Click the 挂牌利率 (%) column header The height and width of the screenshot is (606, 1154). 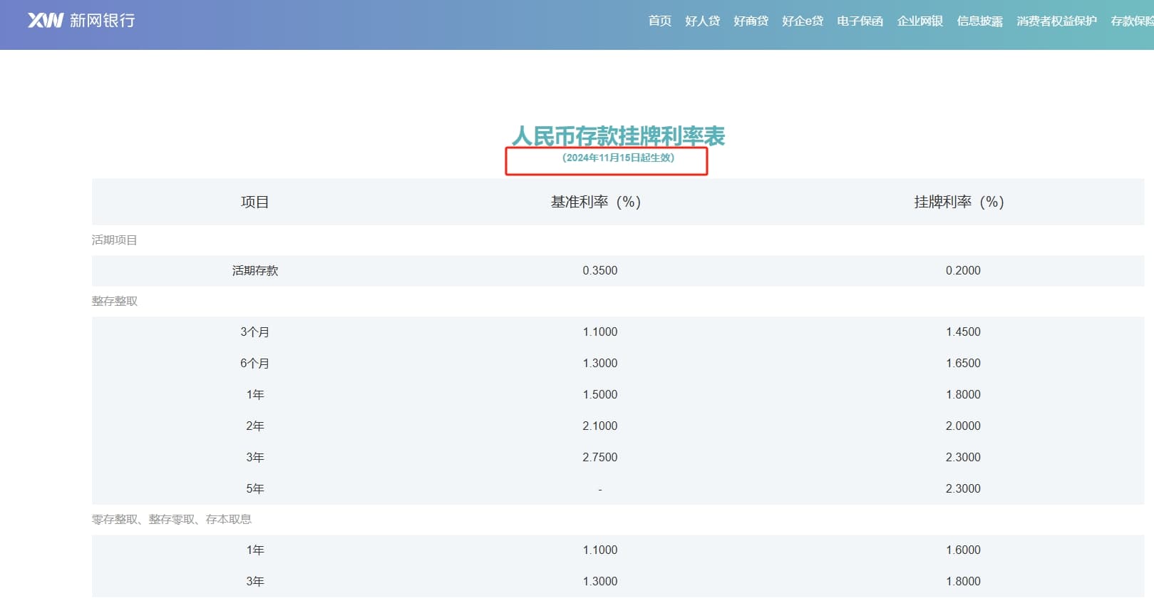click(959, 202)
